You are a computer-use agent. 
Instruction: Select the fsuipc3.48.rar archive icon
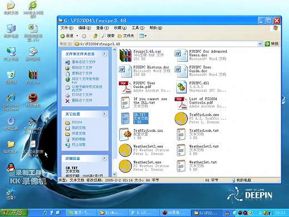click(x=126, y=55)
